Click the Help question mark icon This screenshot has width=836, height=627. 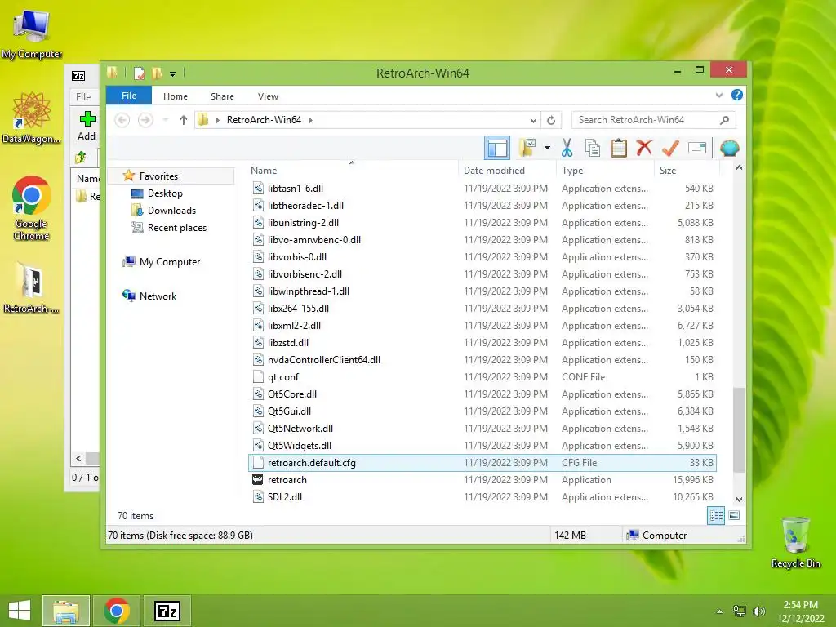[x=737, y=95]
